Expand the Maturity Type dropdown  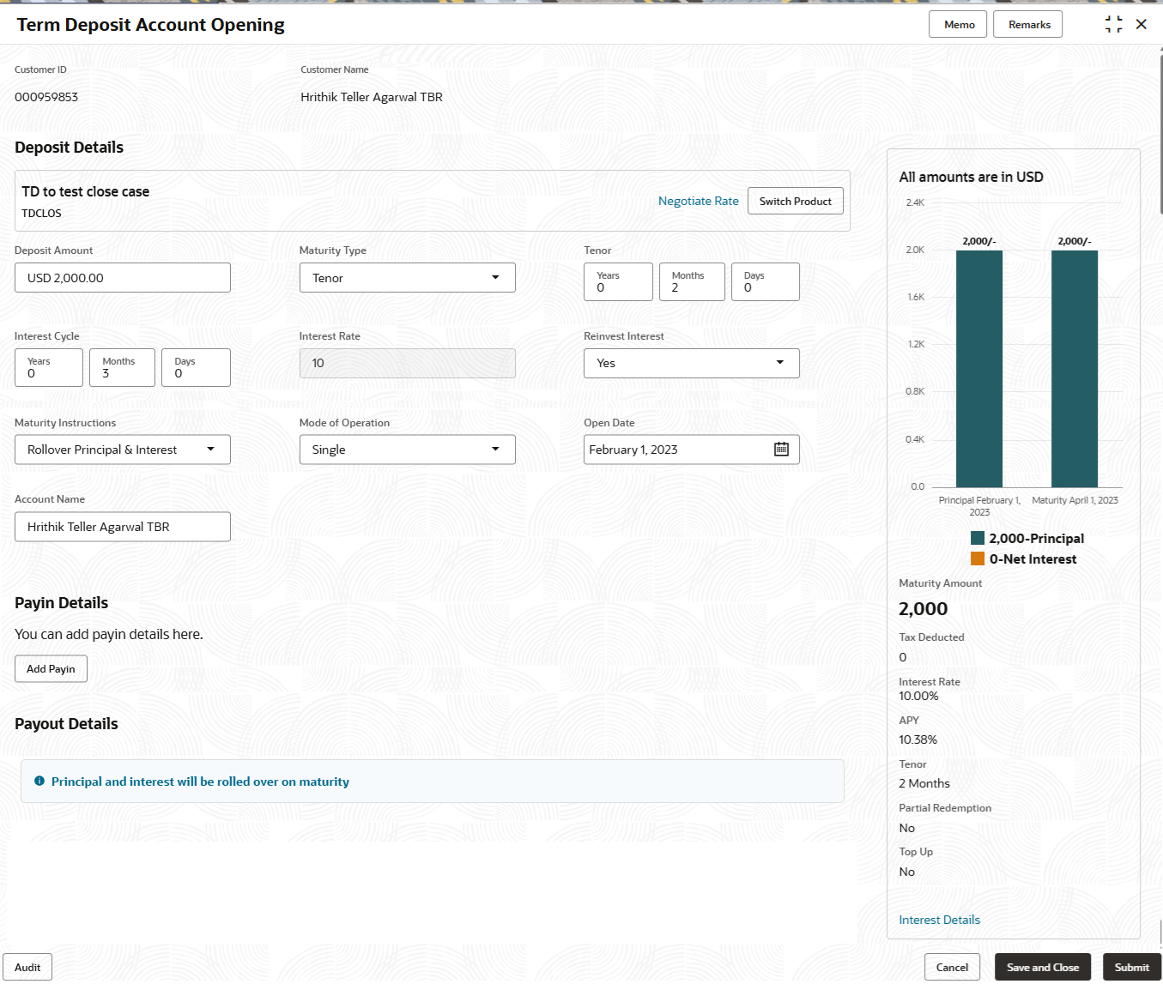494,278
